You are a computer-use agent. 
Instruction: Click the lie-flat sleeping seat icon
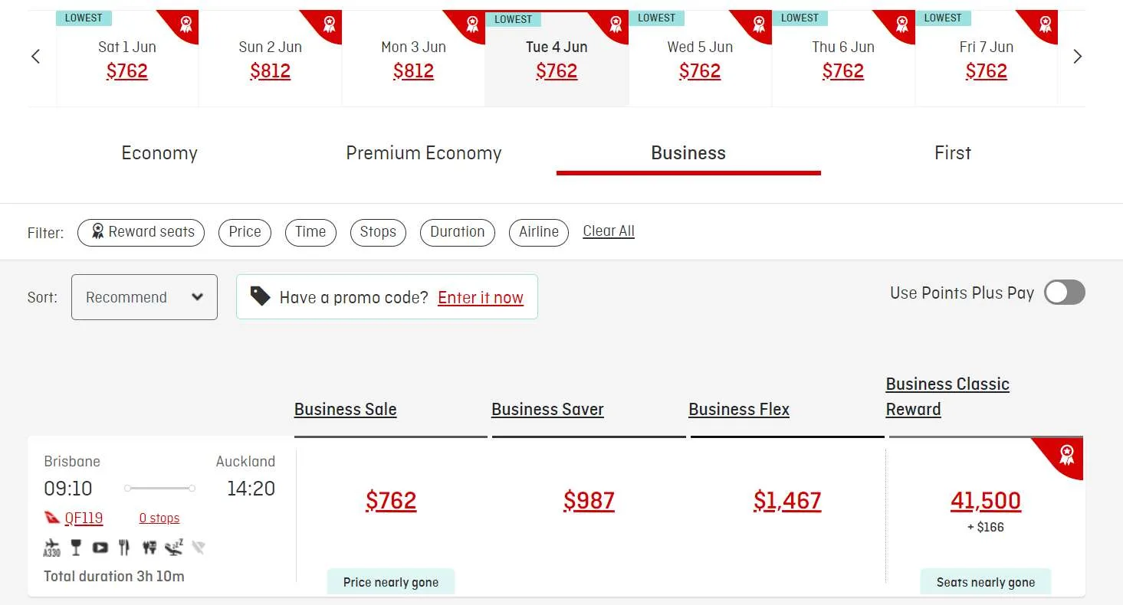(x=174, y=548)
